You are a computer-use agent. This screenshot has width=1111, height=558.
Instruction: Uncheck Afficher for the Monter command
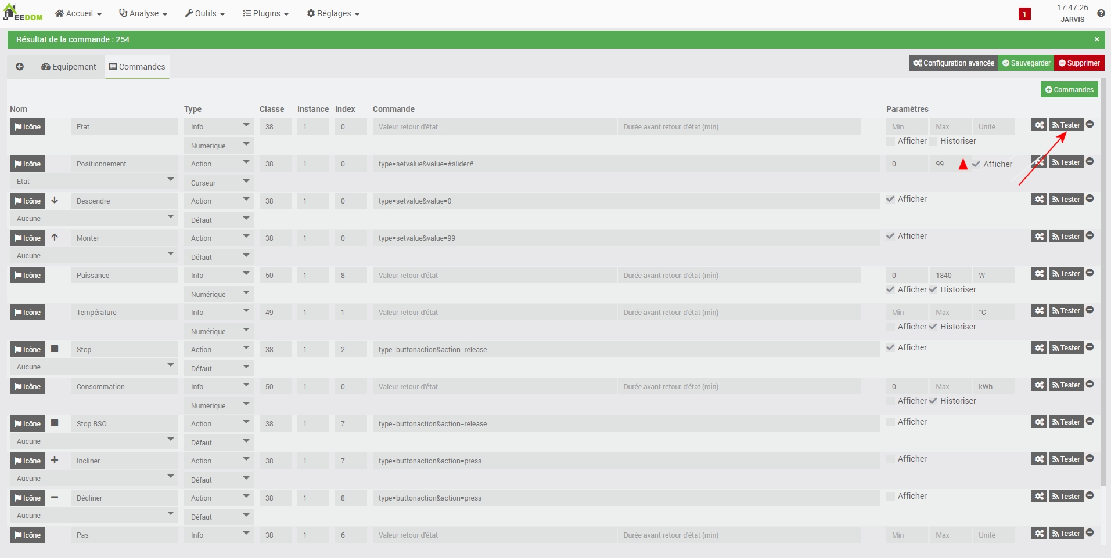pyautogui.click(x=890, y=236)
